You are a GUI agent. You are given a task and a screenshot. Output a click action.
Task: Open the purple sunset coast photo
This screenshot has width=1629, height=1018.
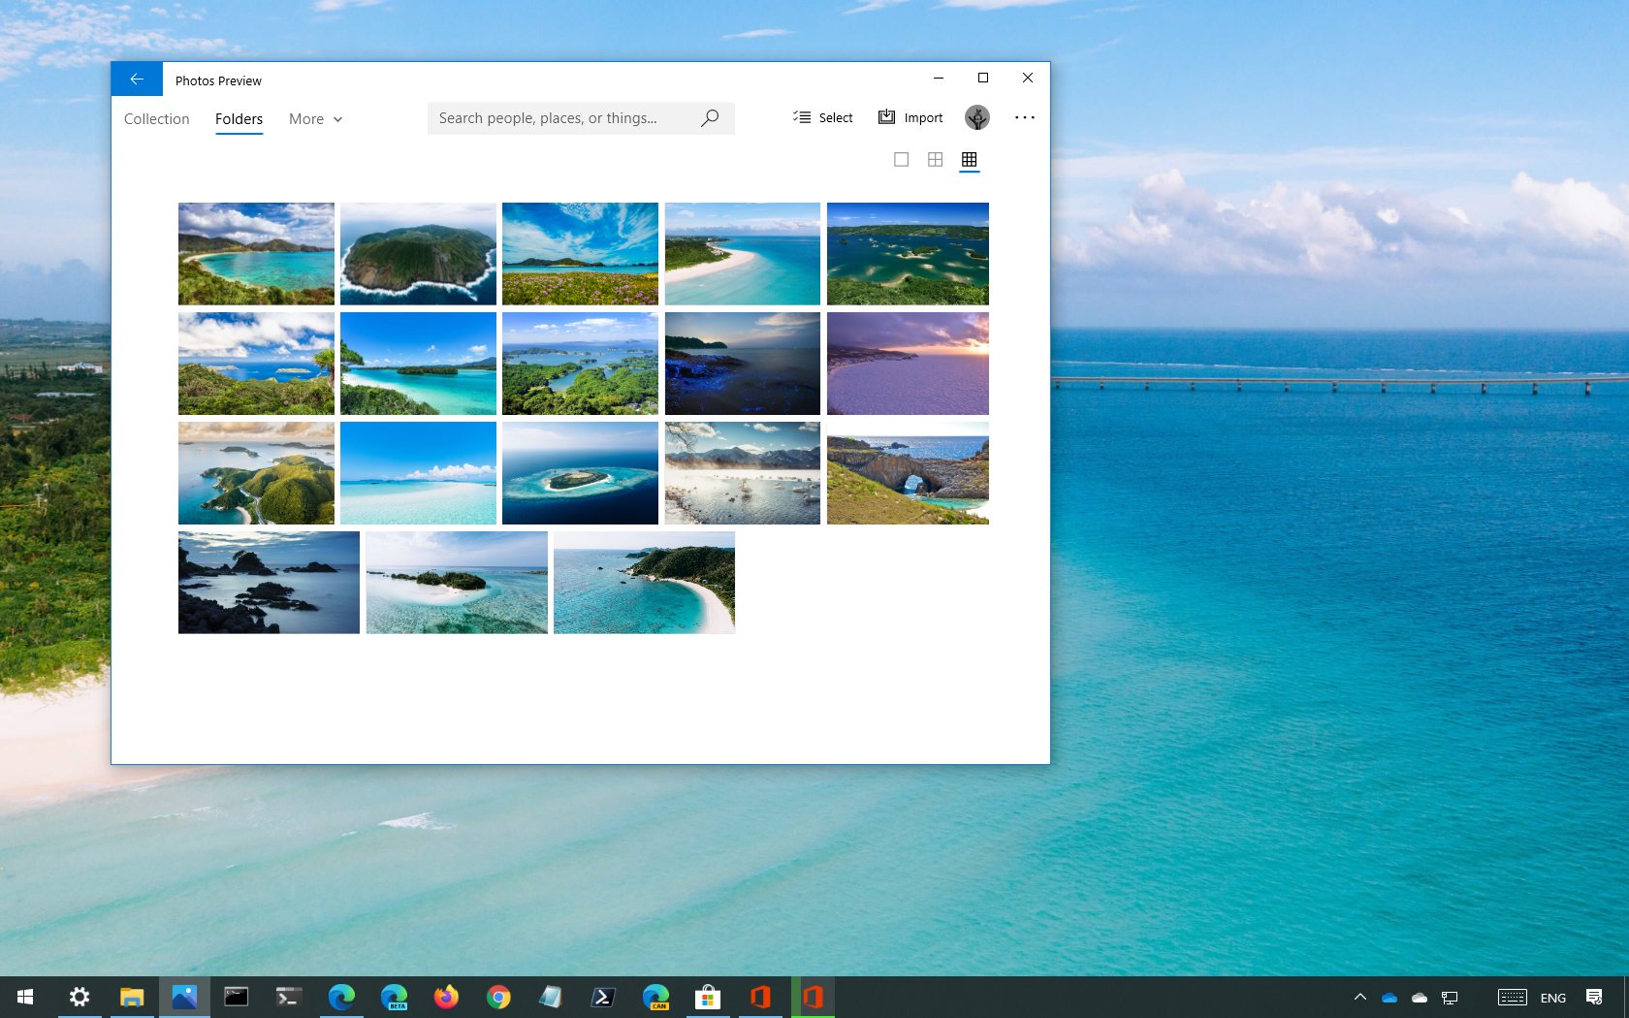[x=908, y=364]
